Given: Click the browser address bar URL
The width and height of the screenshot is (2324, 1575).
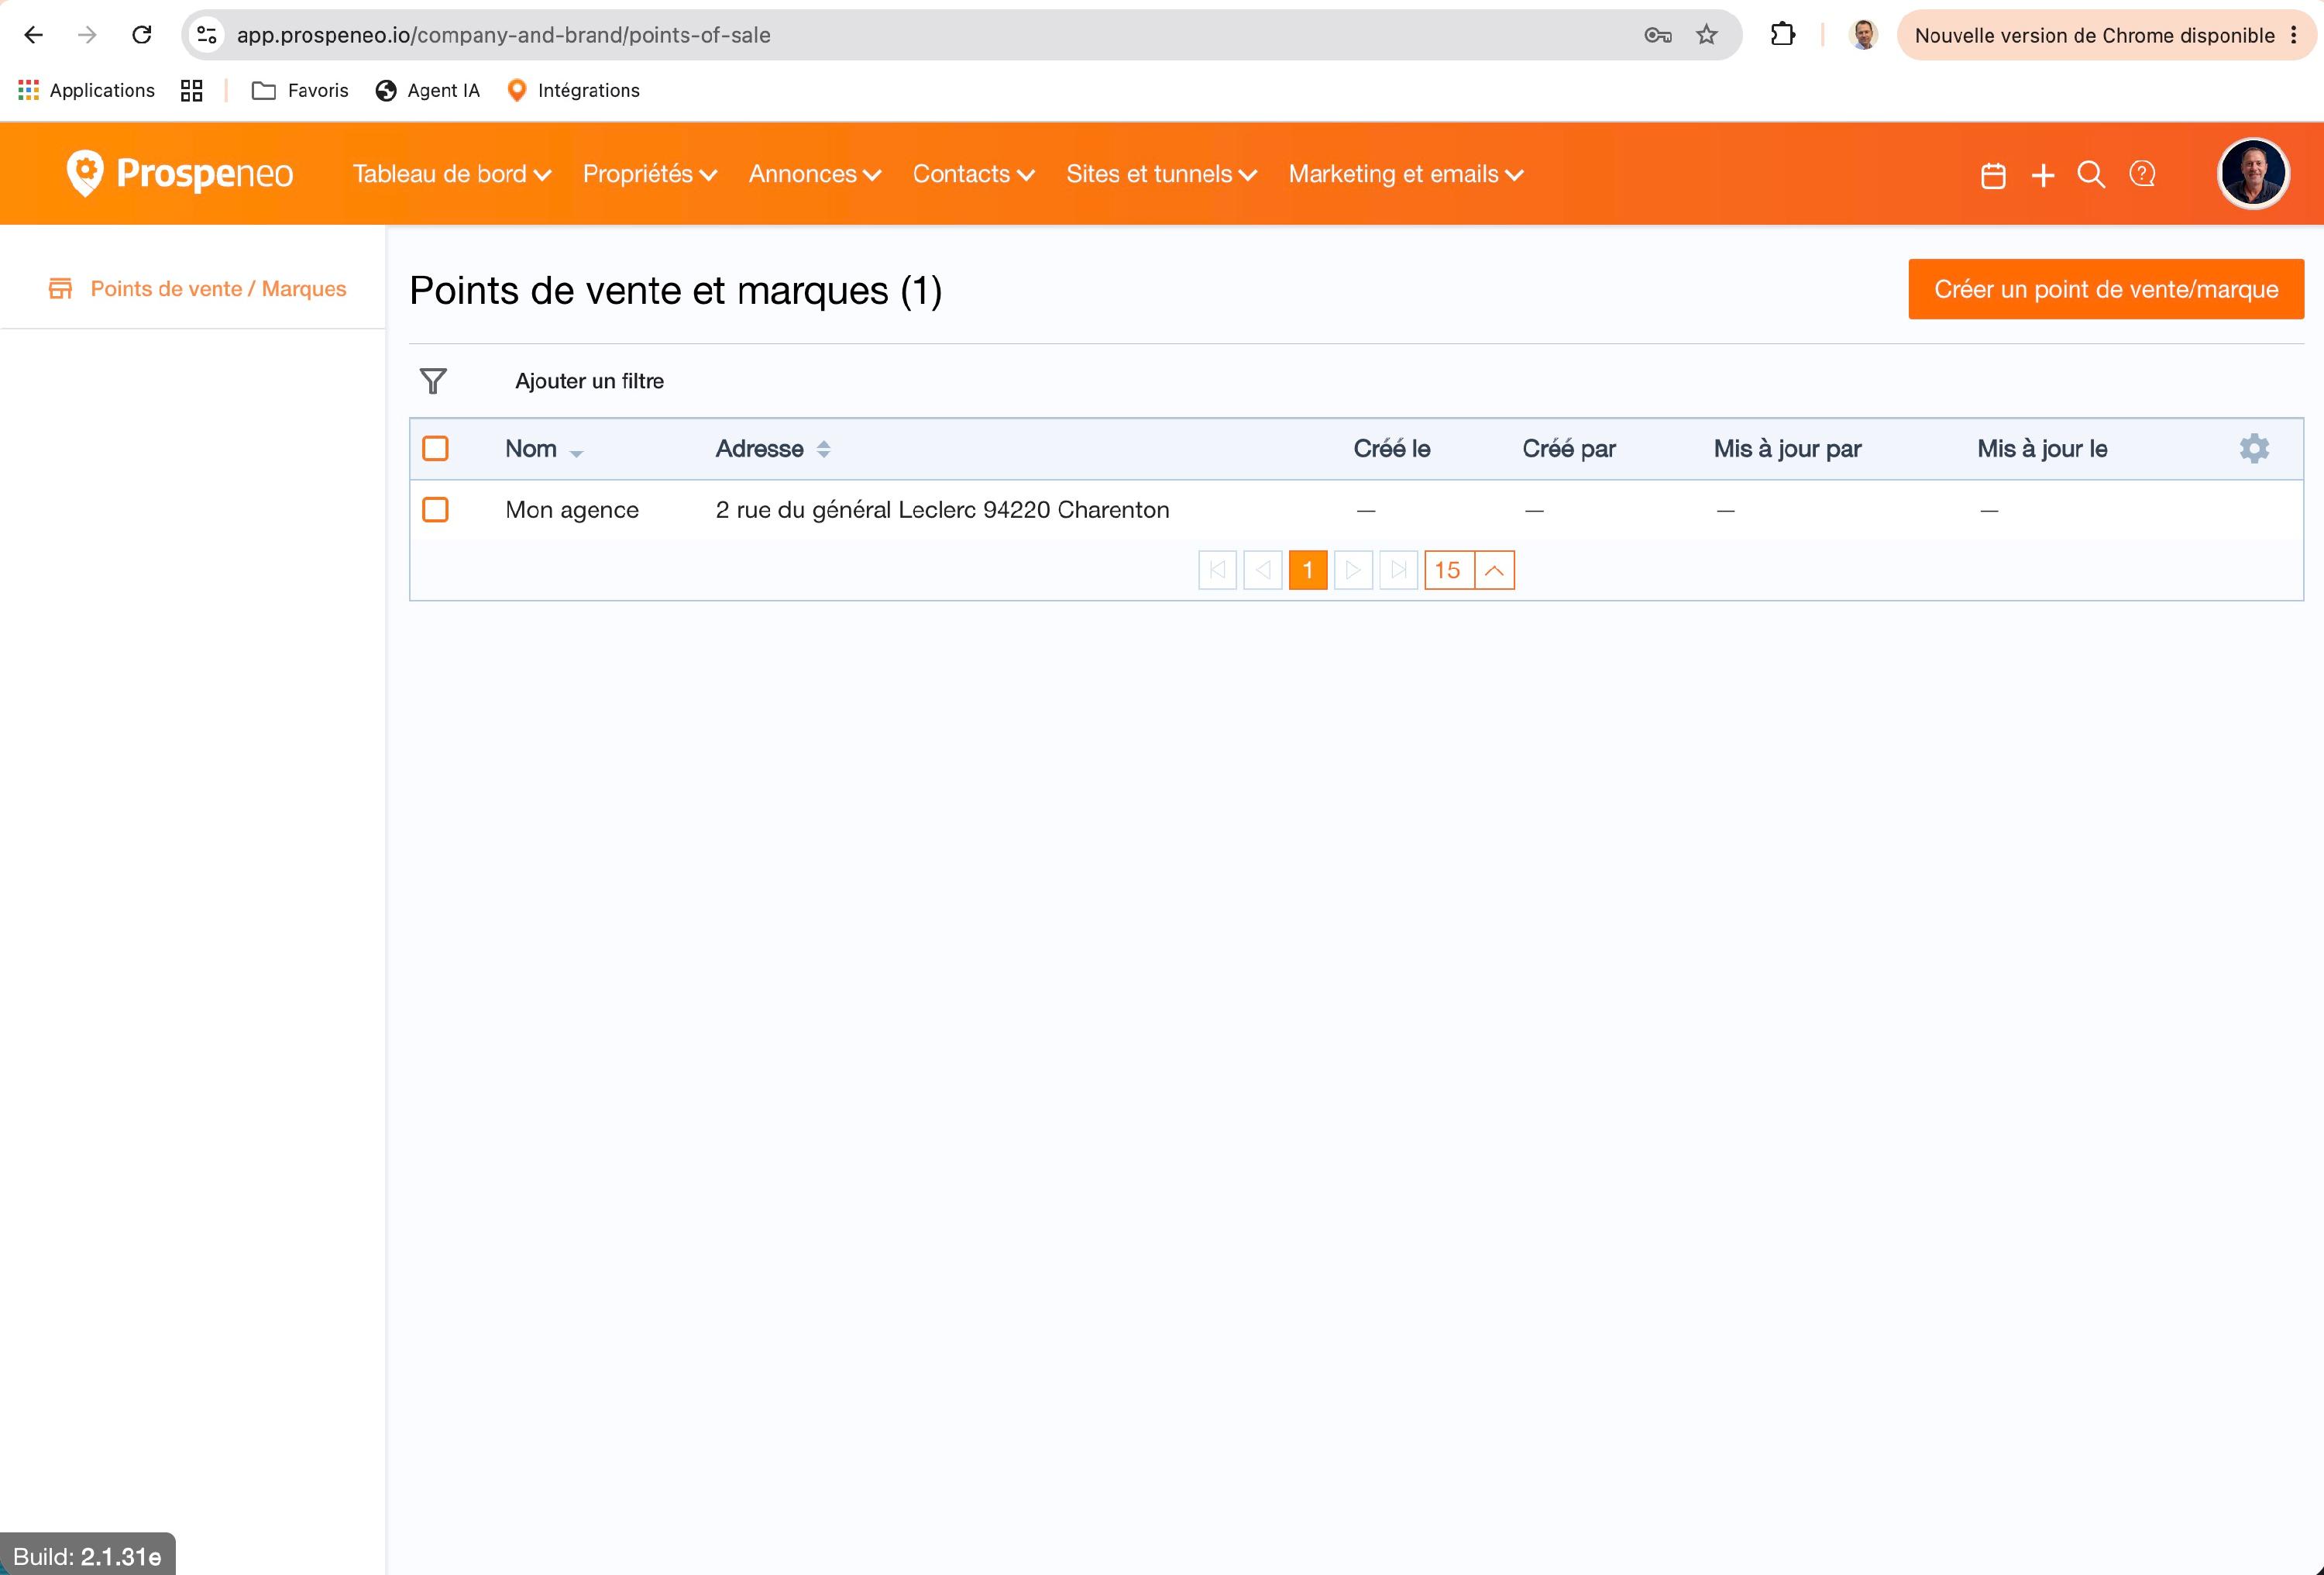Looking at the screenshot, I should [504, 35].
